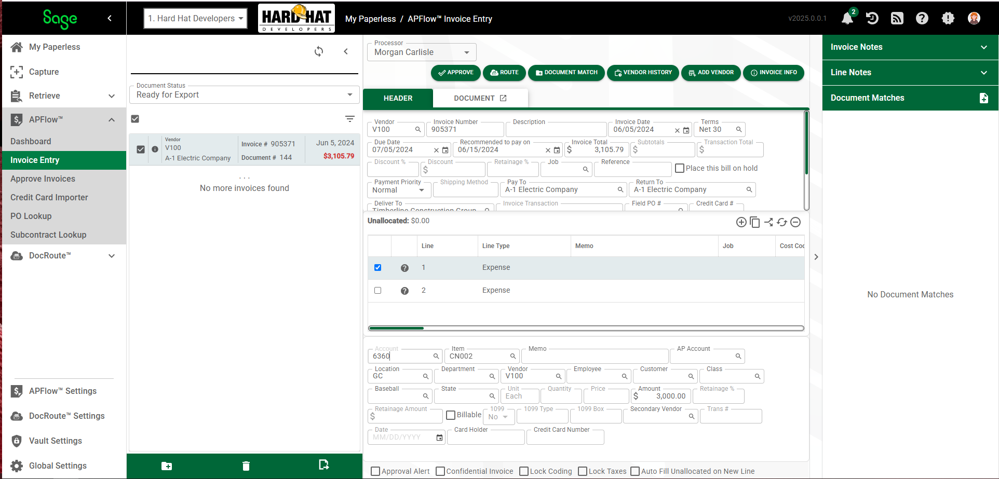The width and height of the screenshot is (999, 479).
Task: Refresh distribution lines
Action: point(782,222)
